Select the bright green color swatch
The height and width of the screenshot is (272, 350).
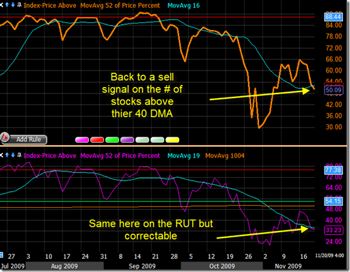(x=112, y=140)
